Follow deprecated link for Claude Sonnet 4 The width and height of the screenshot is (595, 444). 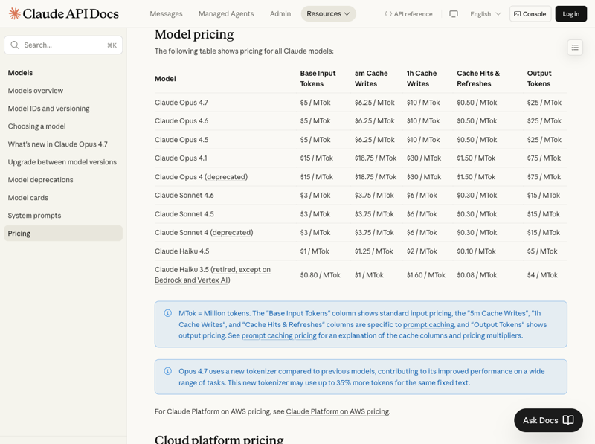(232, 232)
